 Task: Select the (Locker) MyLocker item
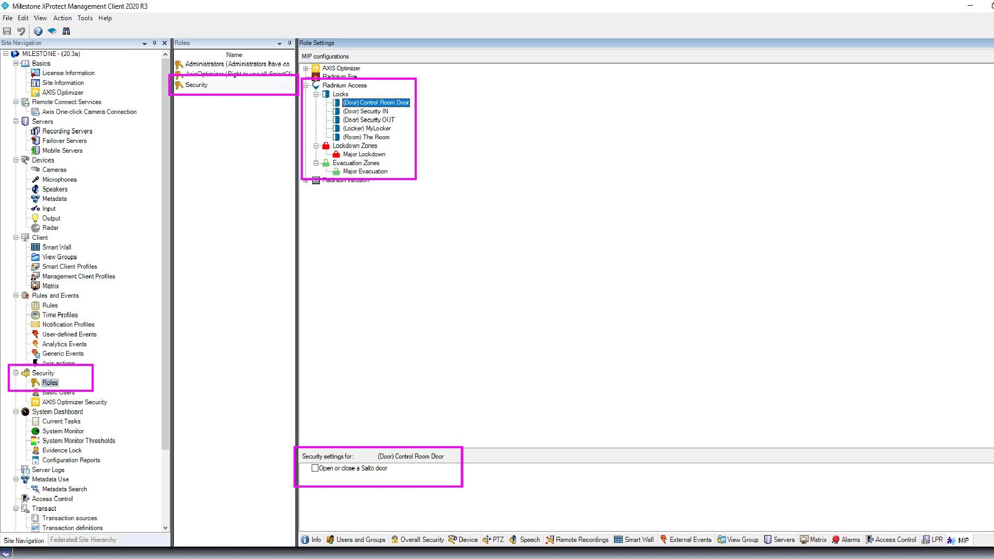(x=367, y=128)
